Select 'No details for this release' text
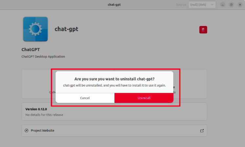Image resolution: width=245 pixels, height=147 pixels. 44,115
